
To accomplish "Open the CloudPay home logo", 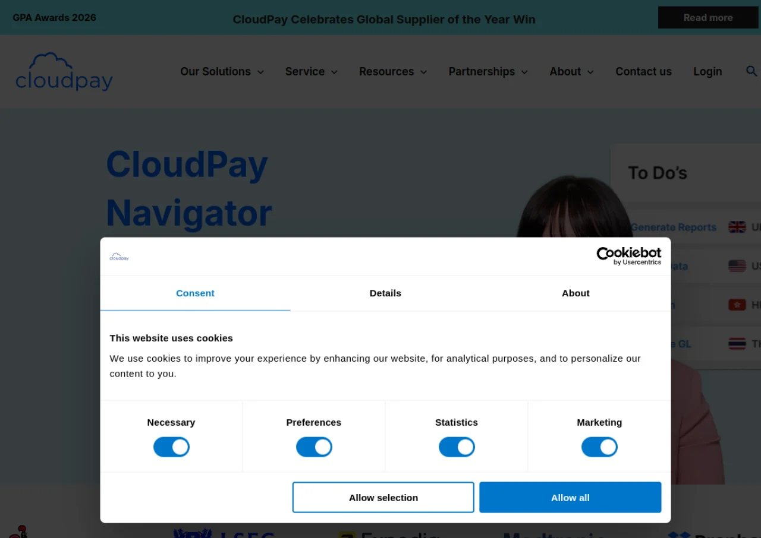I will click(x=64, y=71).
